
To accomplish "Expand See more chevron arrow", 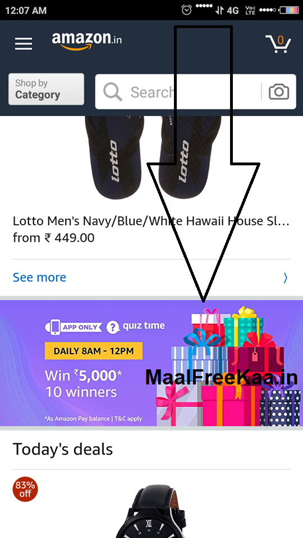I will click(286, 277).
